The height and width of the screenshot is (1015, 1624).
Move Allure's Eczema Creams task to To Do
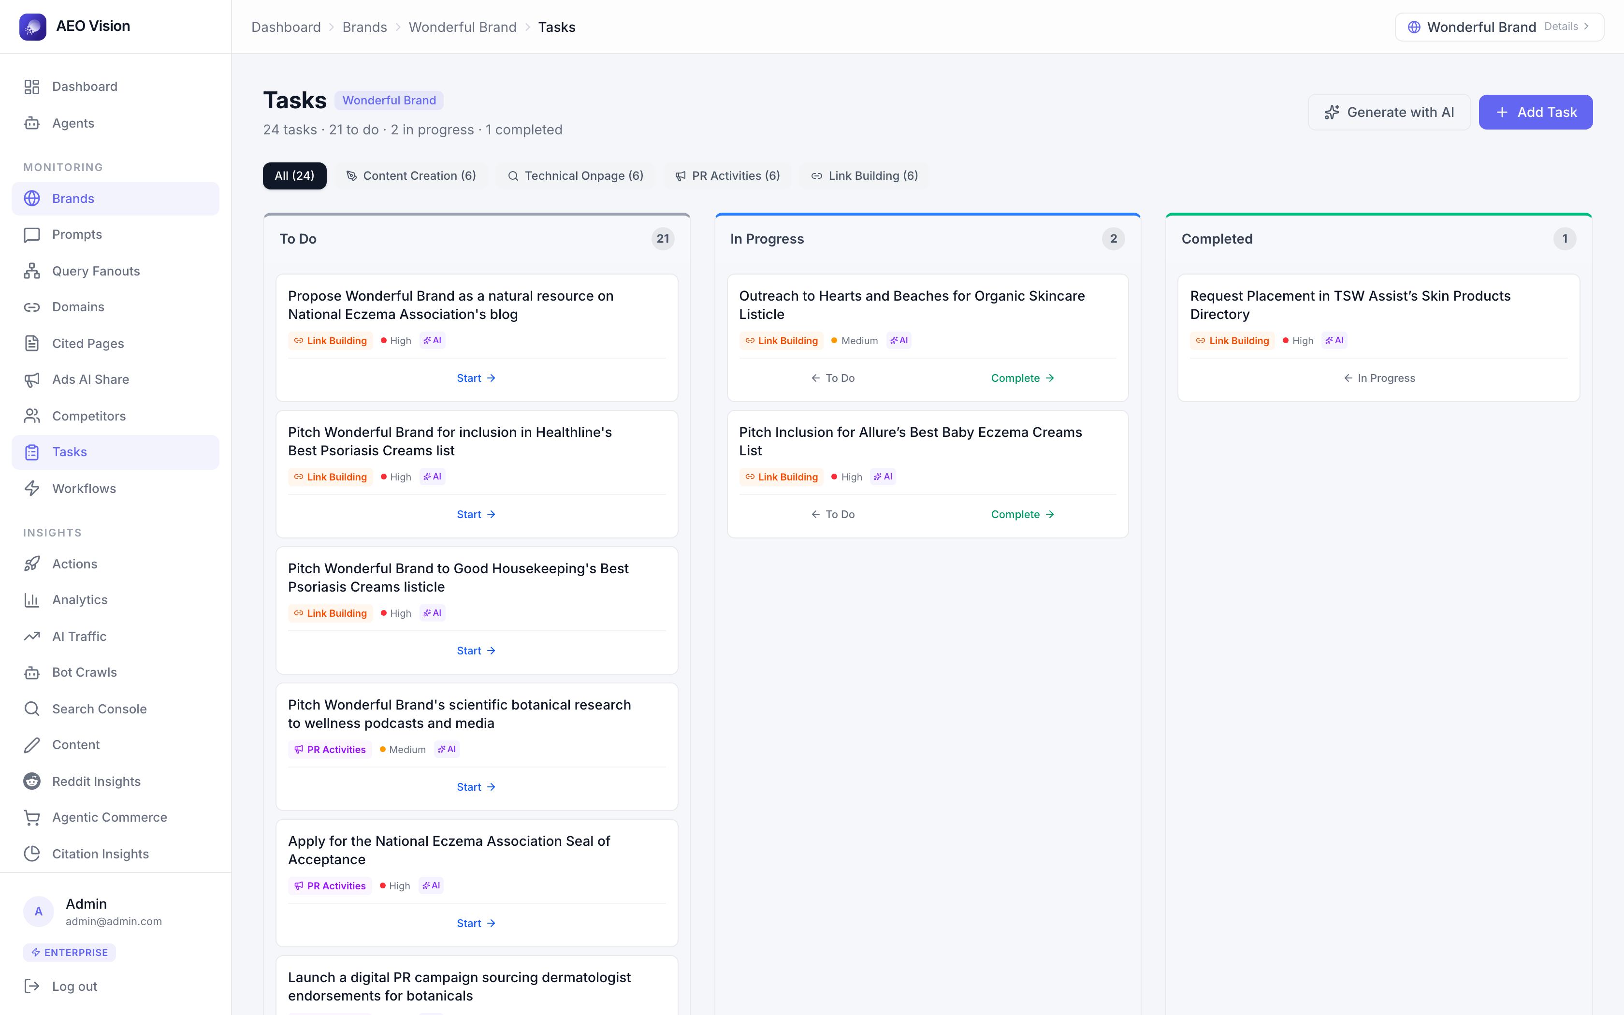tap(833, 515)
